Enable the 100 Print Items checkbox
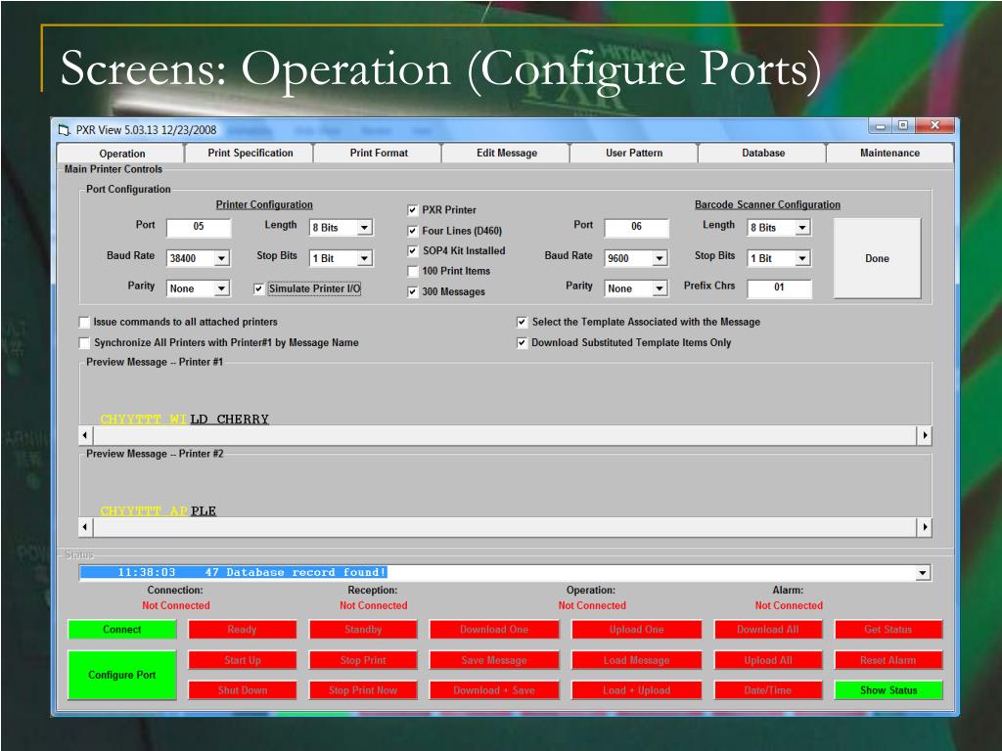 [x=413, y=272]
